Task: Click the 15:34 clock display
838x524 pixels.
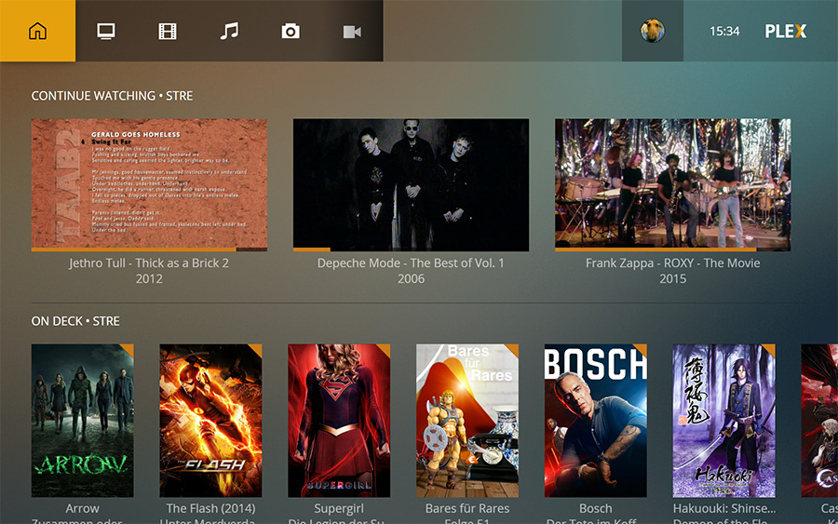Action: (724, 31)
